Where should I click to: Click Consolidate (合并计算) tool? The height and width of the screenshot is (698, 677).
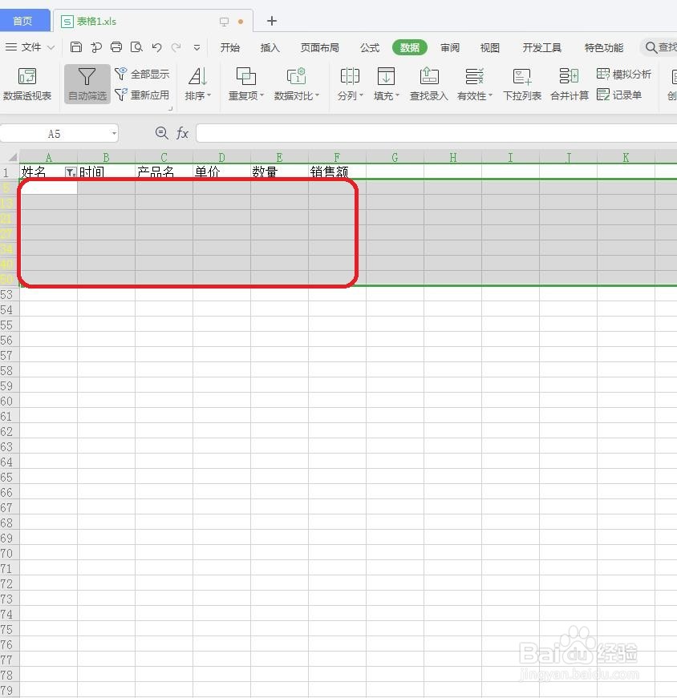pos(570,83)
